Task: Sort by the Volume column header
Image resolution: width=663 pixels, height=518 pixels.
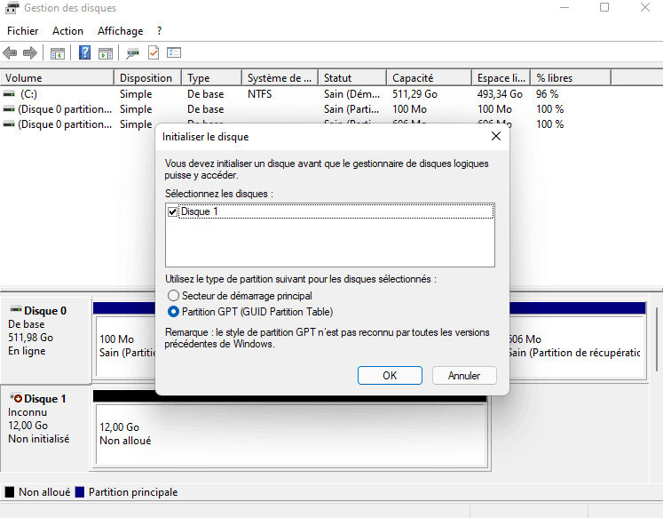Action: (57, 78)
